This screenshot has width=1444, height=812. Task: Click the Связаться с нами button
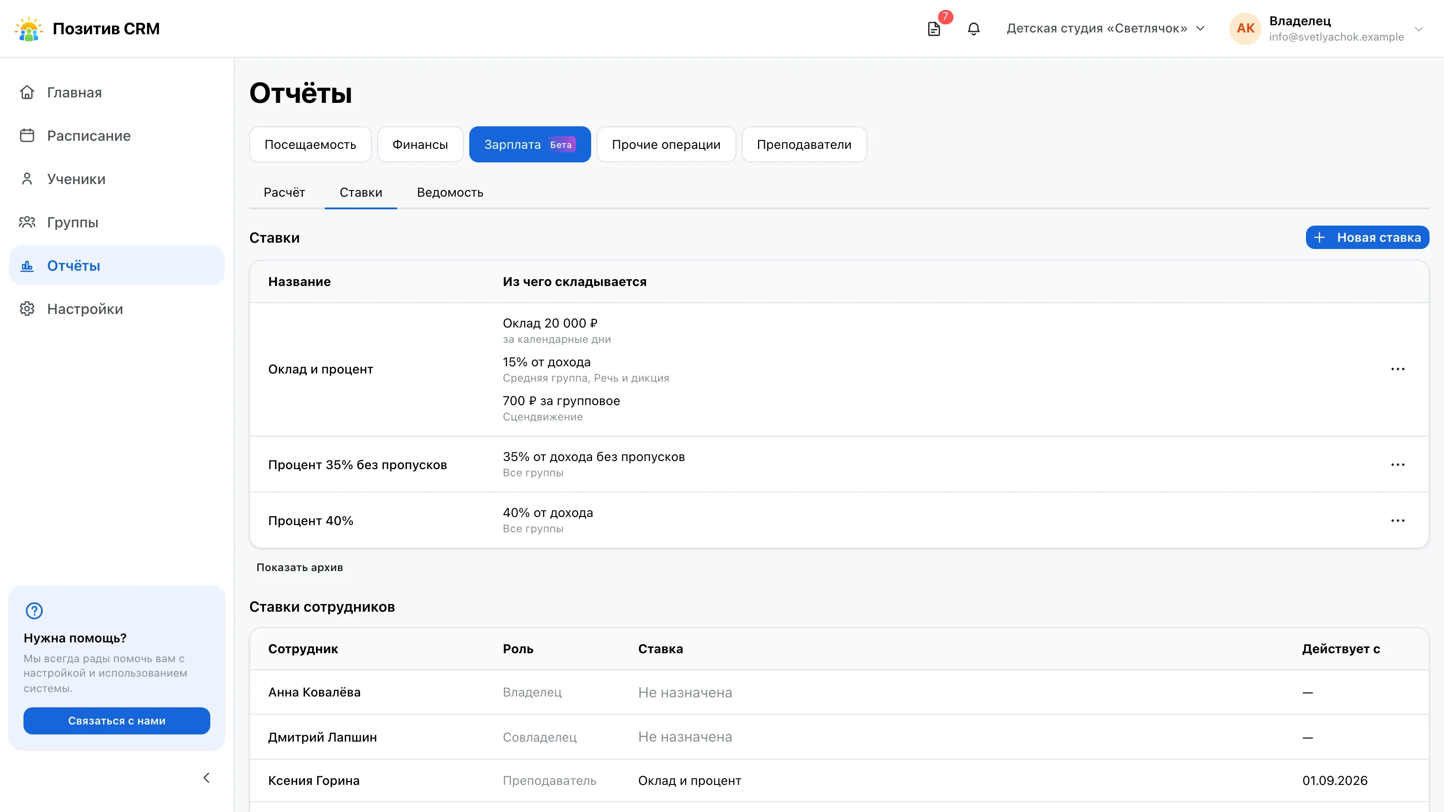(116, 721)
